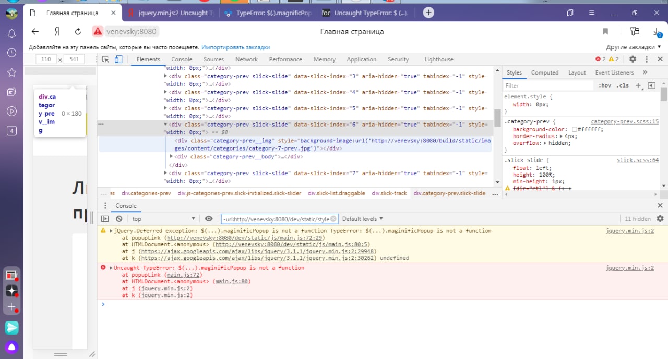Viewport: 668px width, 359px height.
Task: Expand the category-prev__body div node
Action: 172,157
